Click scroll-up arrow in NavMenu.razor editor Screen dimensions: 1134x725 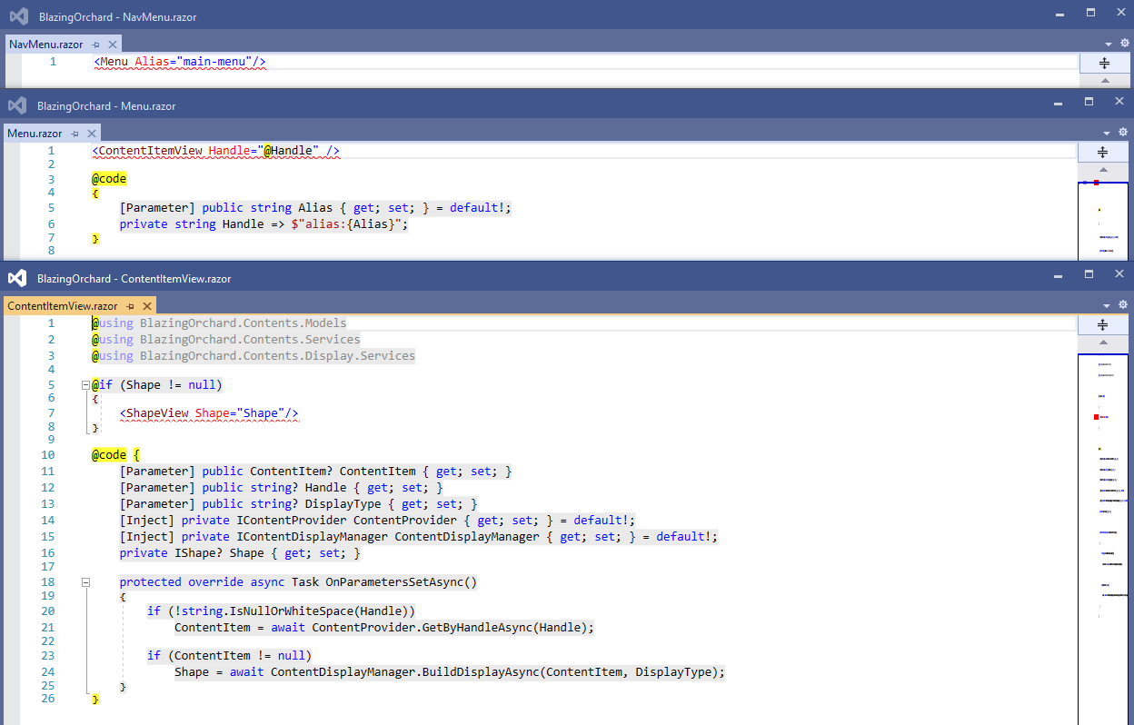(x=1105, y=80)
